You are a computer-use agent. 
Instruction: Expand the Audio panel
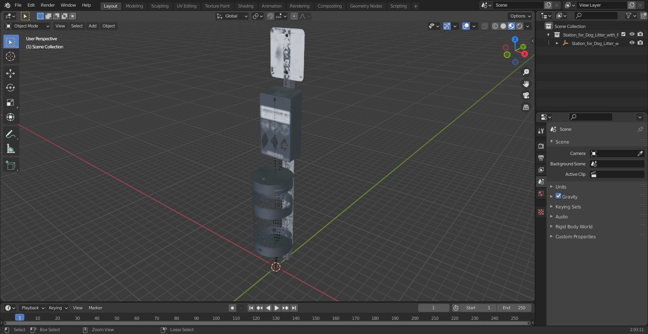[x=561, y=217]
